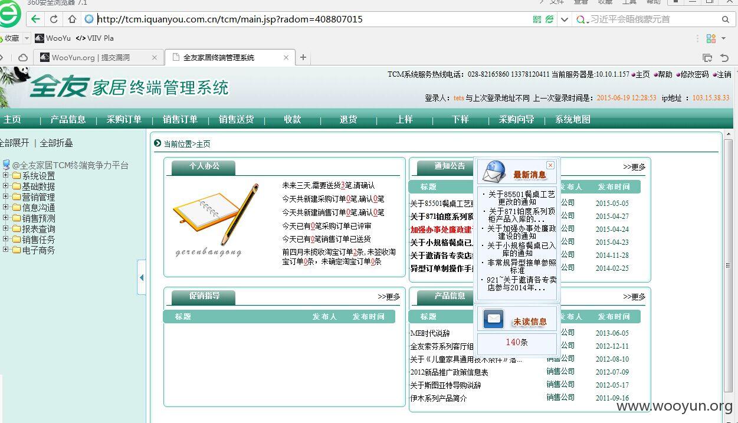The height and width of the screenshot is (423, 738).
Task: Open 伊木系列产品简介 entry
Action: (438, 398)
